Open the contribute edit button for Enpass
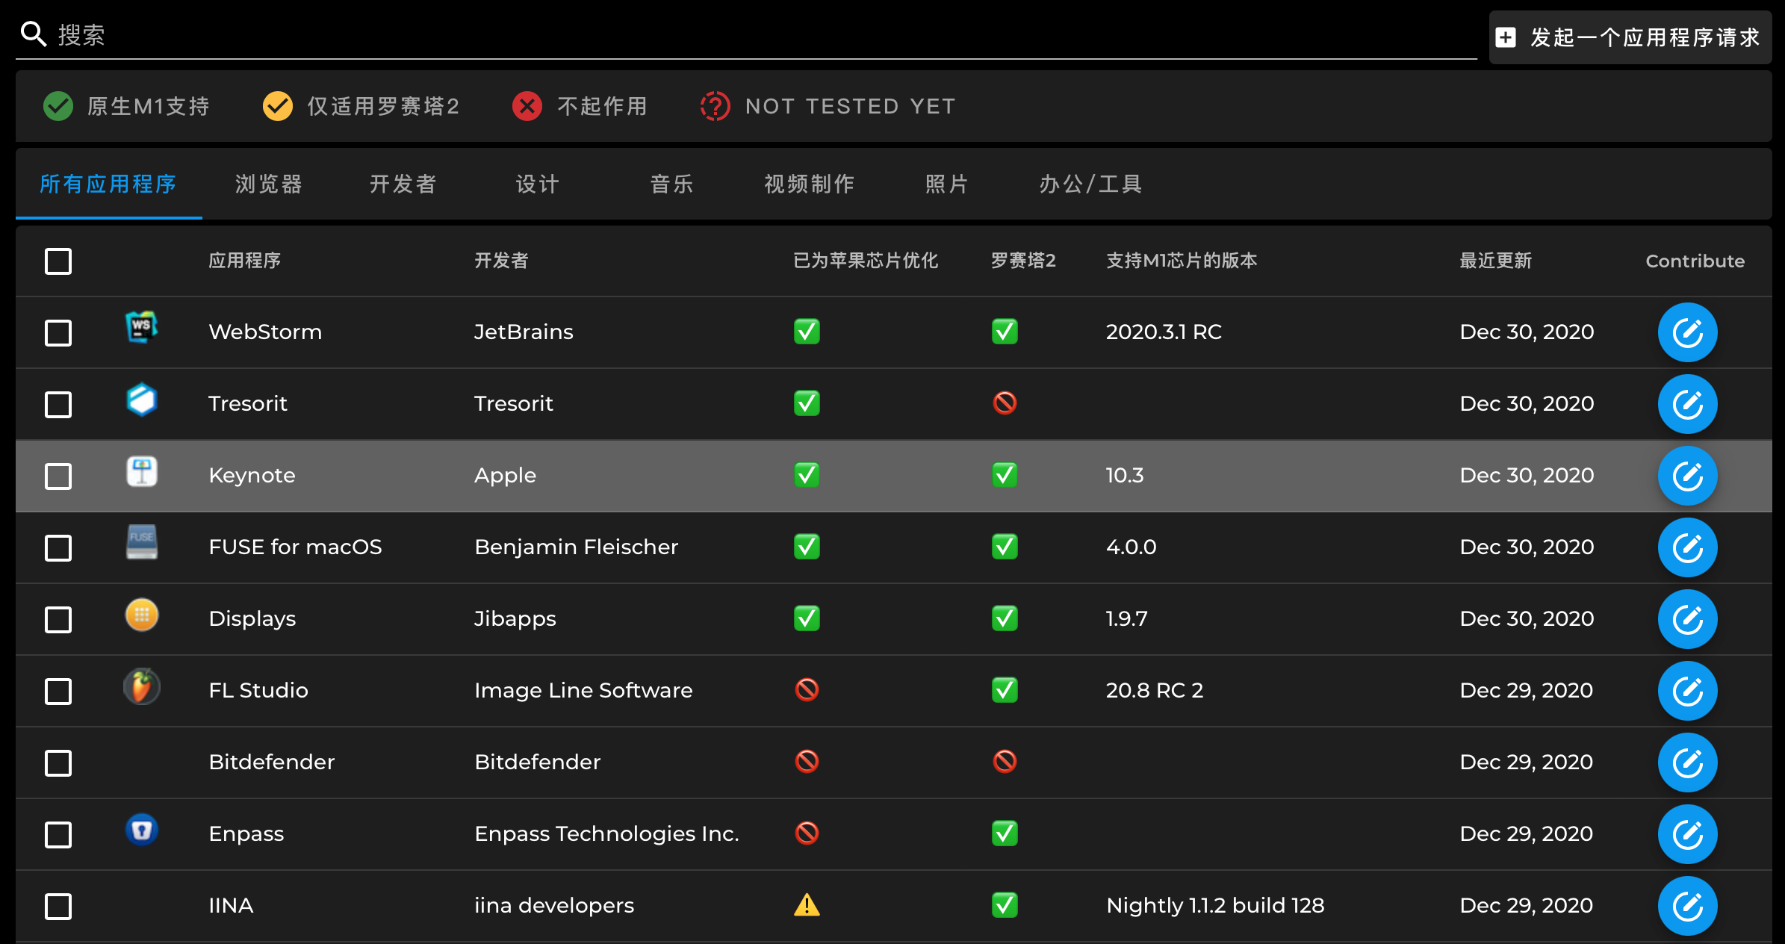 [1687, 834]
